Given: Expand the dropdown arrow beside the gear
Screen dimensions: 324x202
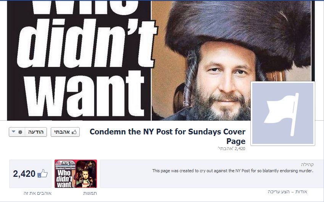Looking at the screenshot, I should (x=13, y=132).
